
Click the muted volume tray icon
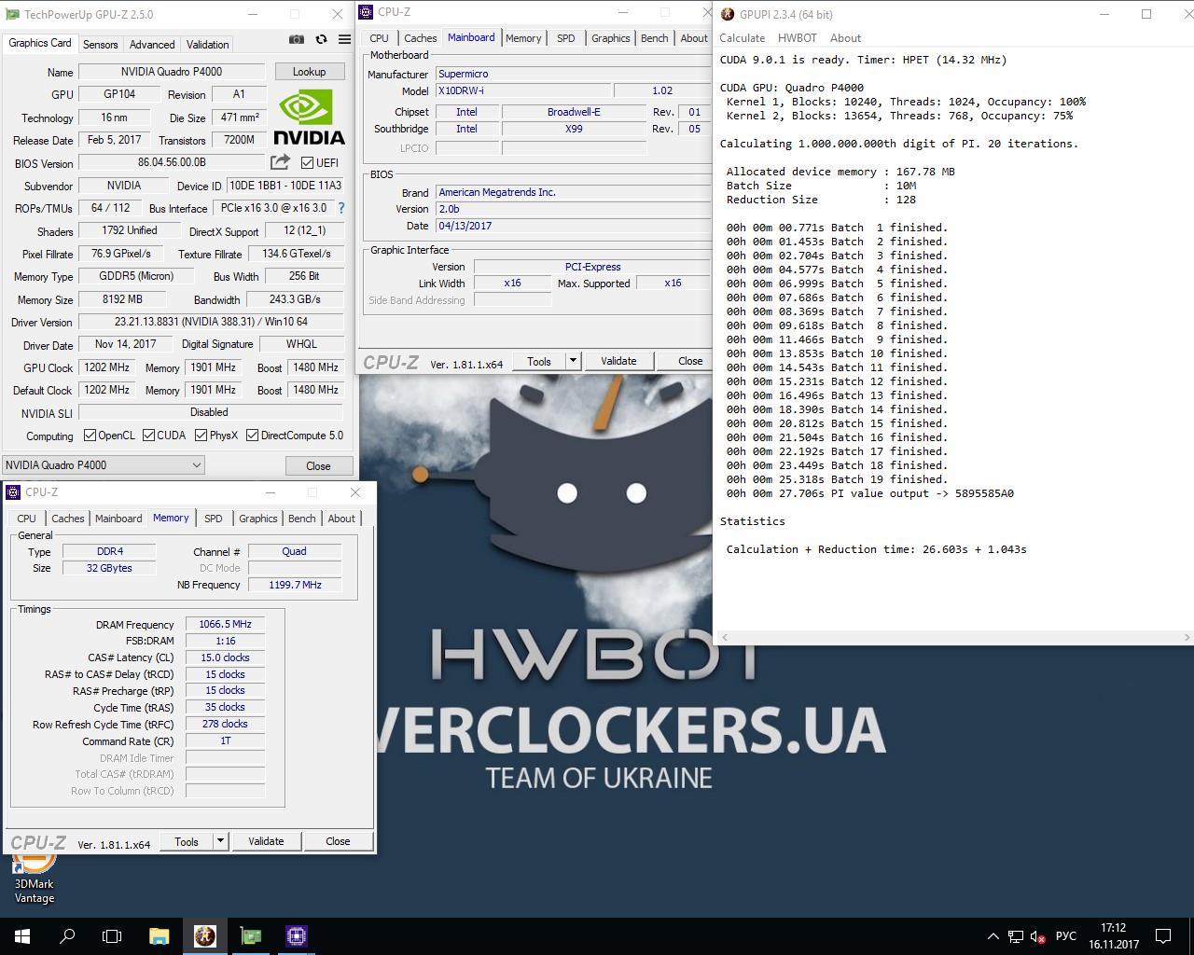coord(1037,935)
